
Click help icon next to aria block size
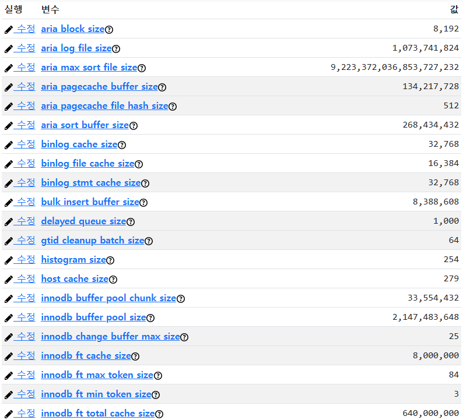[x=109, y=30]
